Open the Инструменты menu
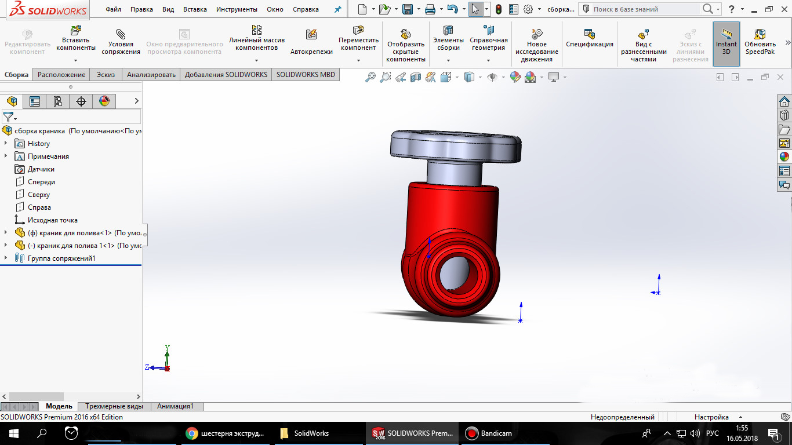 [237, 9]
